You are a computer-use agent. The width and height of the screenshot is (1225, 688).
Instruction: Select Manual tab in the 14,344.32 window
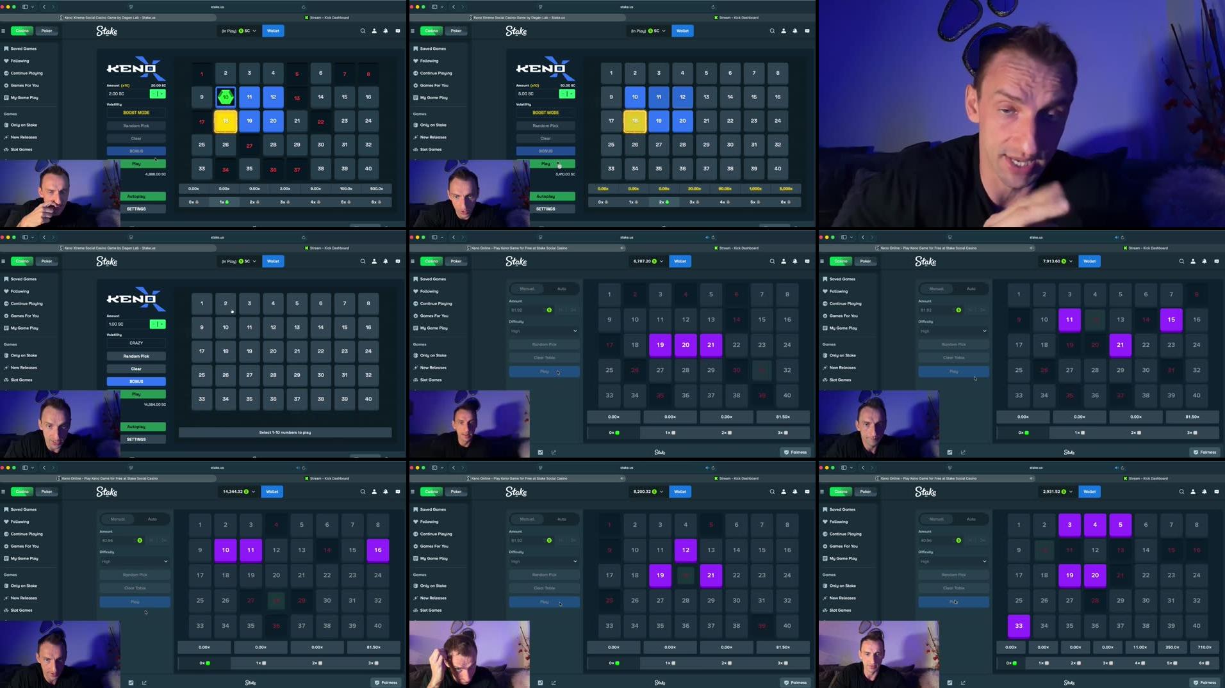point(118,519)
